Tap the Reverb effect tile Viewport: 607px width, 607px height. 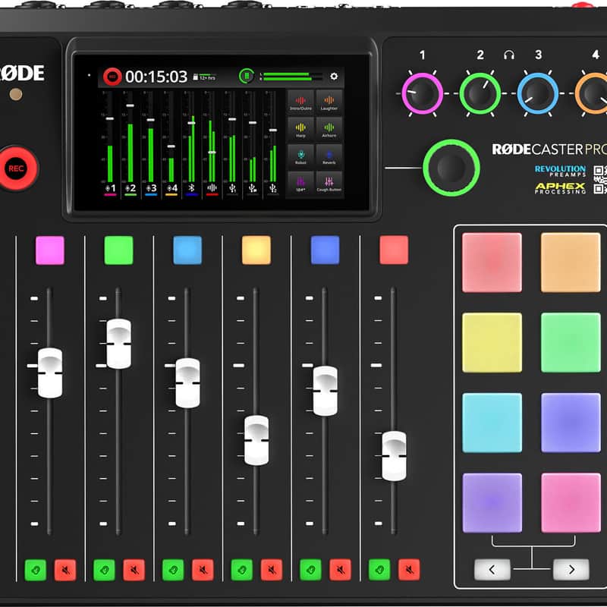329,156
